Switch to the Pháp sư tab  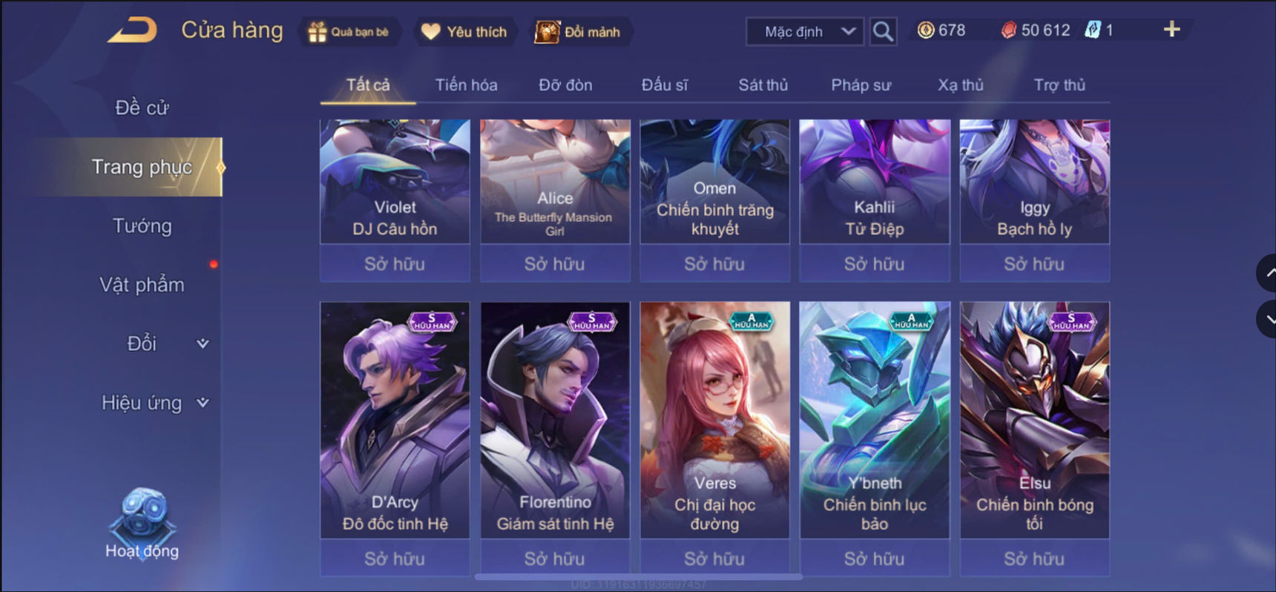pos(861,85)
